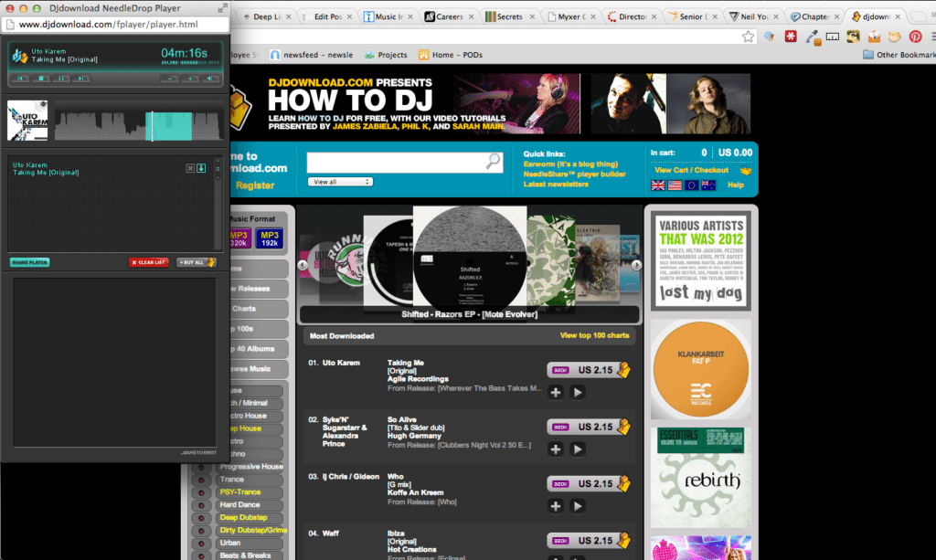Screen dimensions: 936x560
Task: Open the Top 40 Albums menu item
Action: [x=259, y=349]
